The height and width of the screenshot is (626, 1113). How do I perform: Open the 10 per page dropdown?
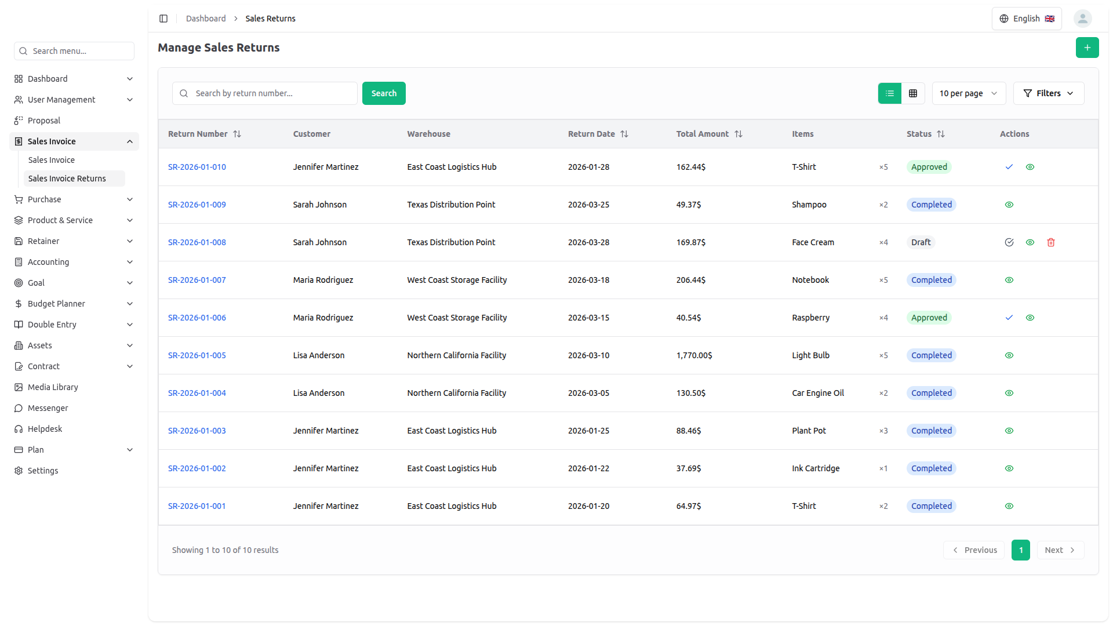tap(968, 93)
